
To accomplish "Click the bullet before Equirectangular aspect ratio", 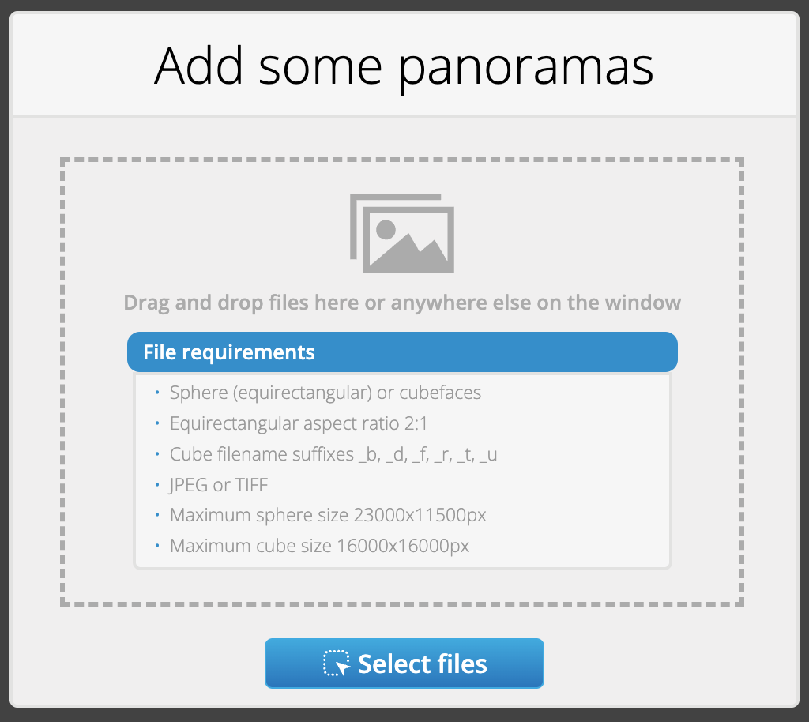I will point(157,423).
